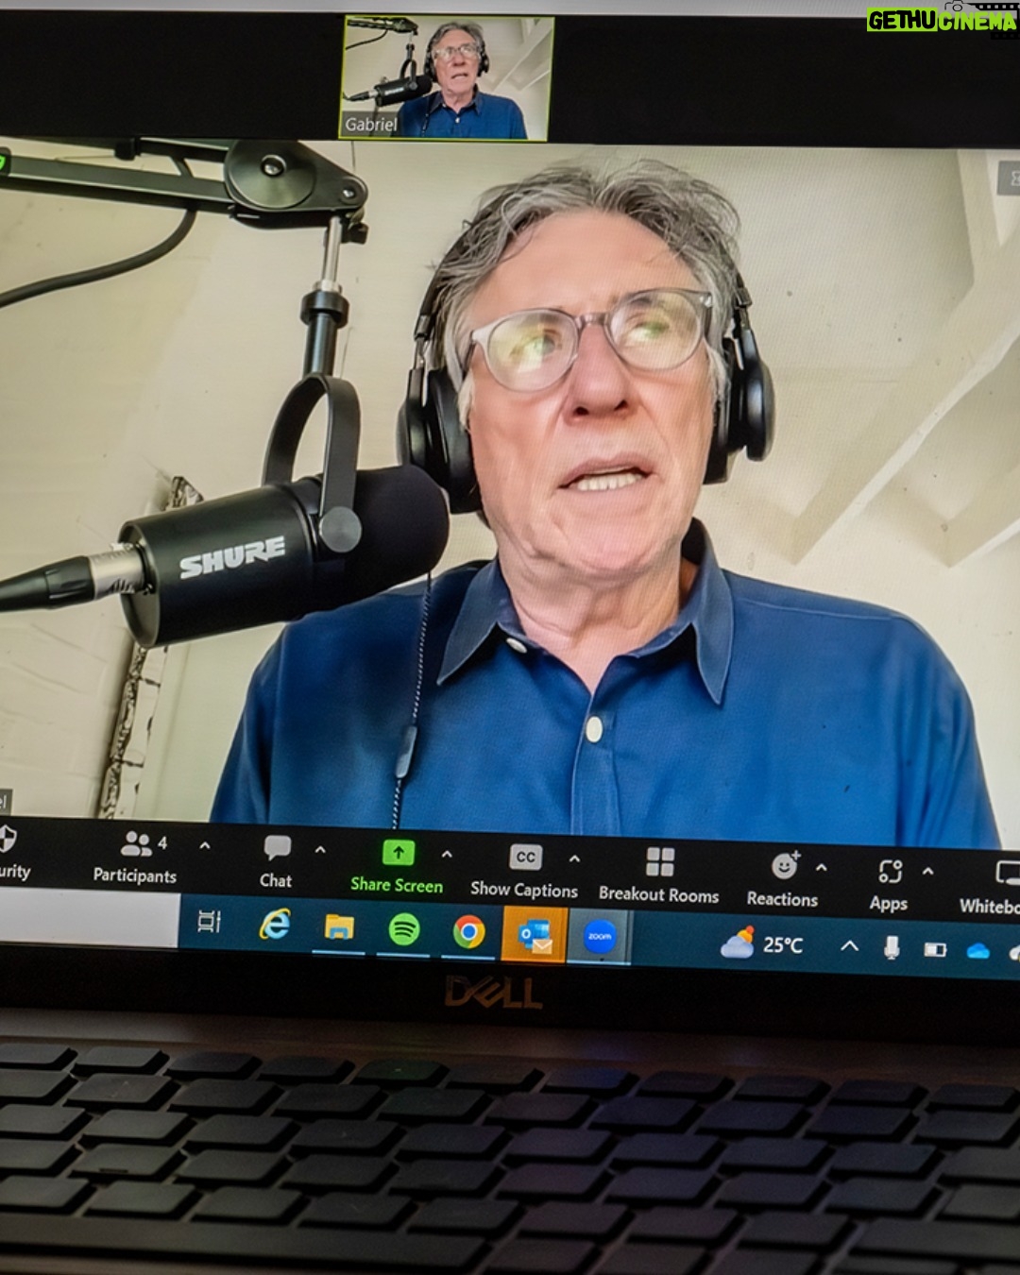Image resolution: width=1020 pixels, height=1275 pixels.
Task: Click the green Share Screen button
Action: [397, 866]
